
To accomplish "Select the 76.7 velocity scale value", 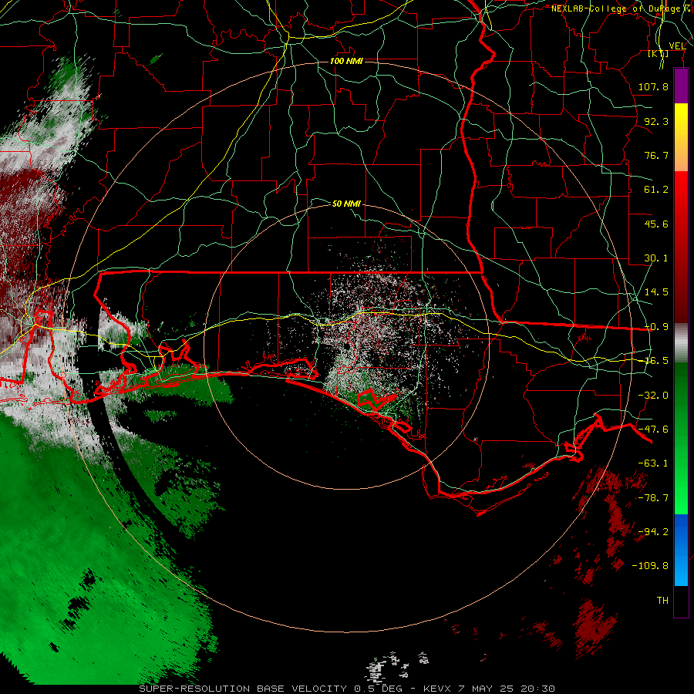I will click(x=656, y=155).
